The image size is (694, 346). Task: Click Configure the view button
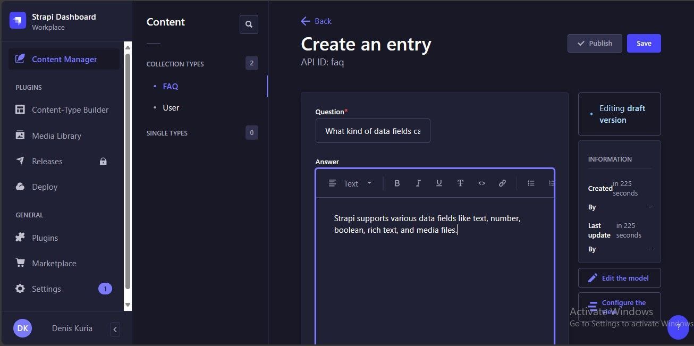tap(620, 307)
